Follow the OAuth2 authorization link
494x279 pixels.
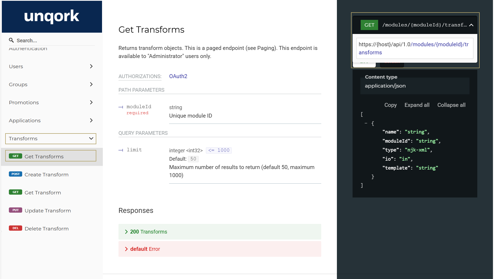click(x=178, y=76)
